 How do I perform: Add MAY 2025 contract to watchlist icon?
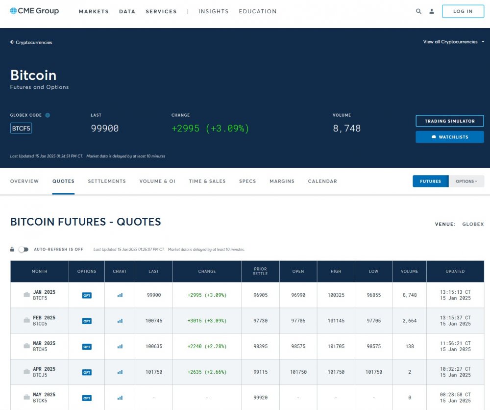tap(27, 397)
